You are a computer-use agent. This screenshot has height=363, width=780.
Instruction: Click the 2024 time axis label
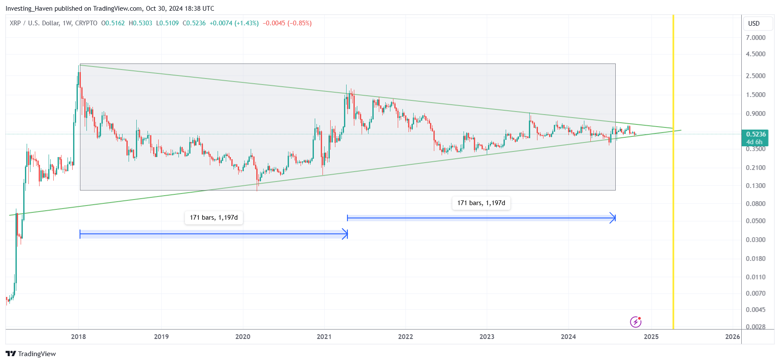click(568, 337)
